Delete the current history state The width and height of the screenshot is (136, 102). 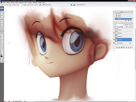click(x=131, y=20)
